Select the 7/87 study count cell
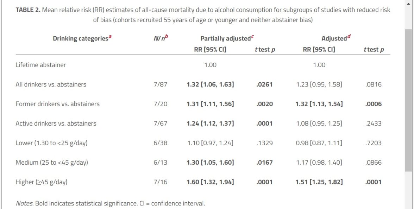The width and height of the screenshot is (414, 209). [161, 84]
